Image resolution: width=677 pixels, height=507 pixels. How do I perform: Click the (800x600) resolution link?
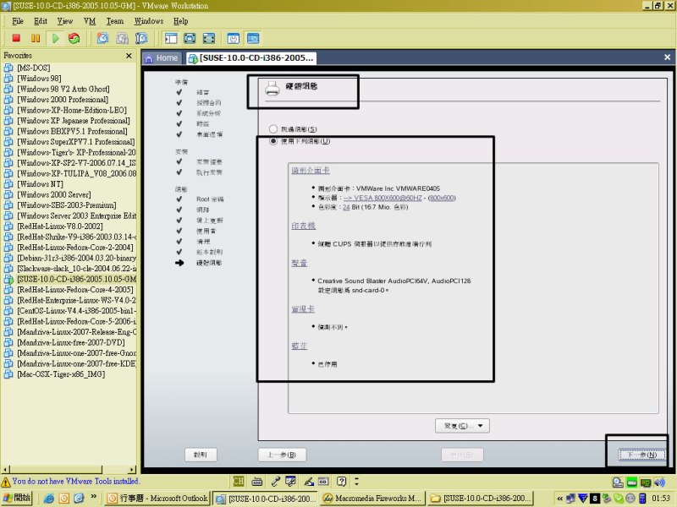click(442, 198)
